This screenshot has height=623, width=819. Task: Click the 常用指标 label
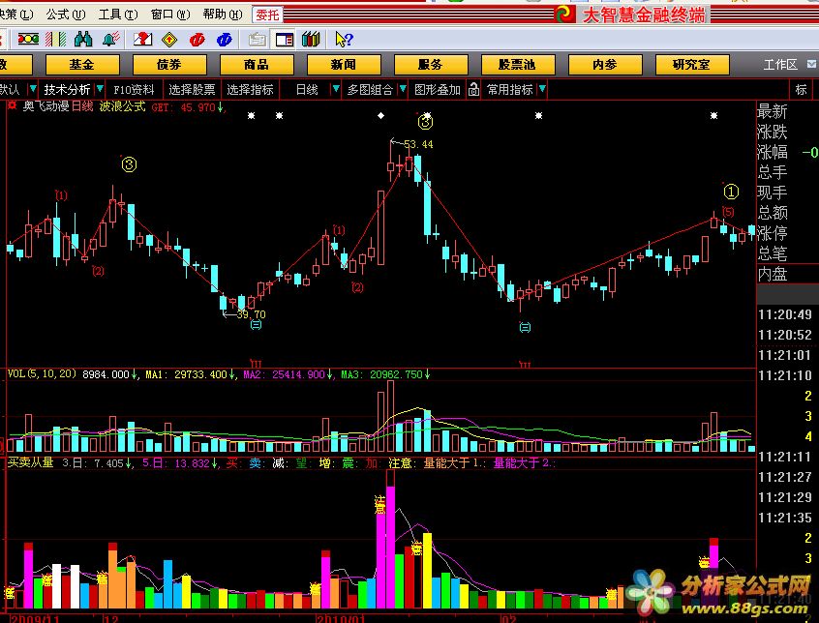(x=510, y=90)
